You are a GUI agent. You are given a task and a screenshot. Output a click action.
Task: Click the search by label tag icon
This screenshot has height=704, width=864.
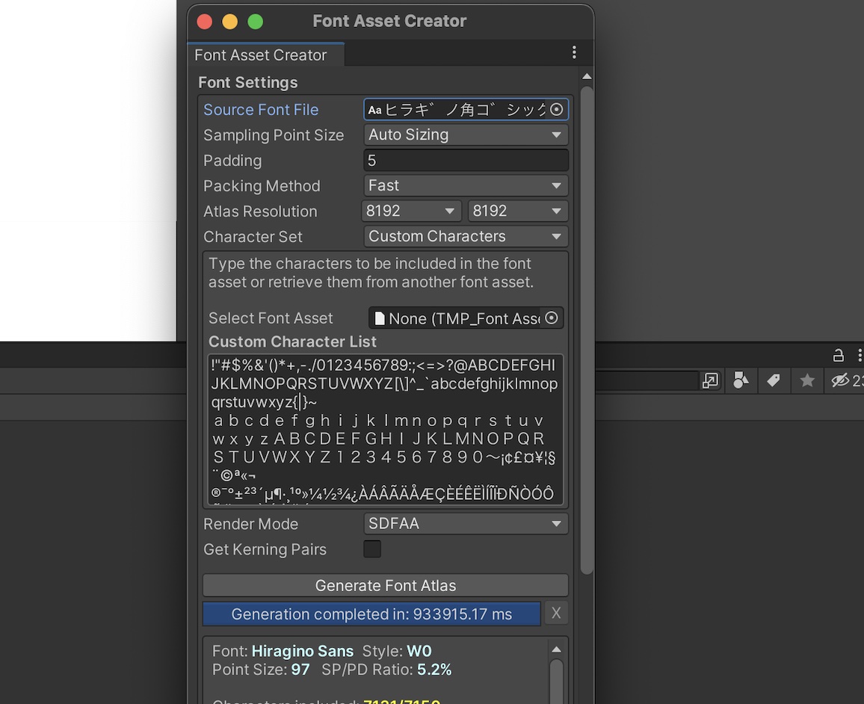click(774, 380)
